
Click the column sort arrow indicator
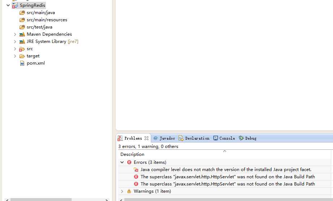click(x=225, y=151)
